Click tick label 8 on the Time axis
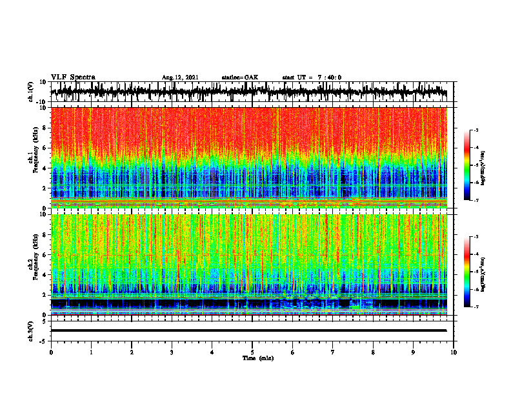Image resolution: width=511 pixels, height=395 pixels. click(x=373, y=352)
